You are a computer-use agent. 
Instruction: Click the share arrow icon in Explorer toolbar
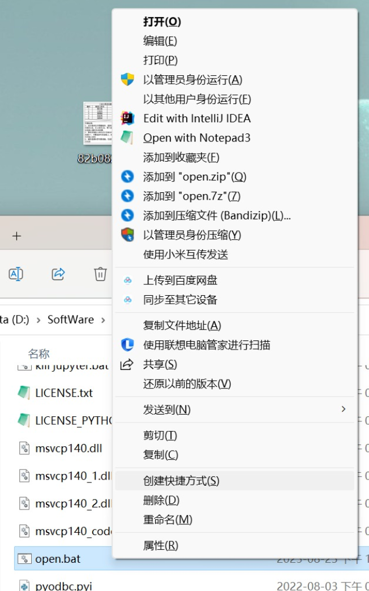pos(58,274)
